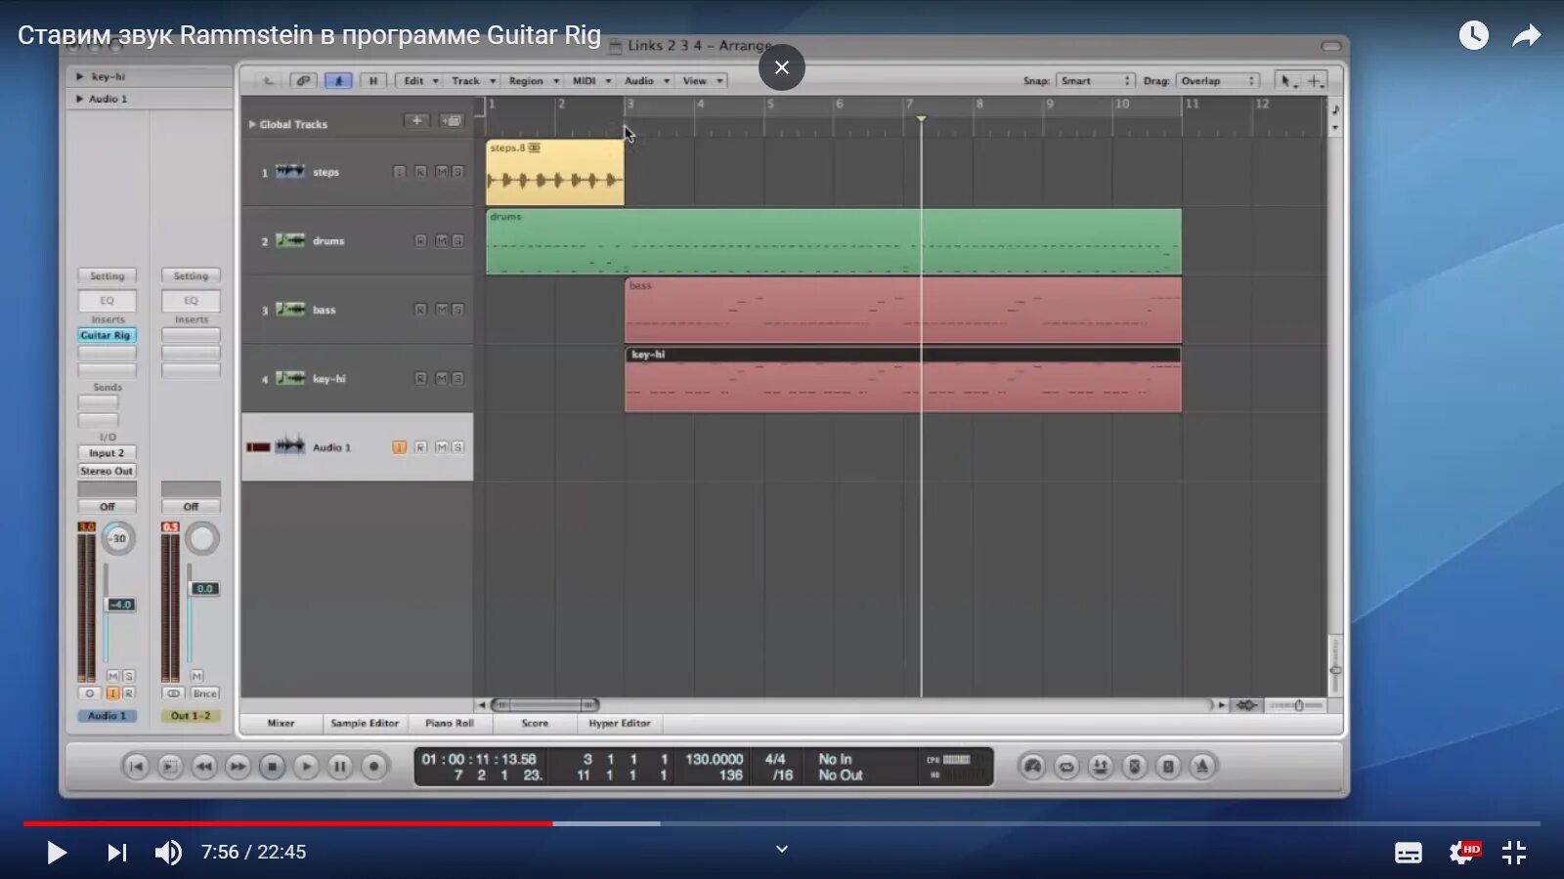The image size is (1564, 879).
Task: Open Watch later clock icon
Action: click(x=1474, y=35)
